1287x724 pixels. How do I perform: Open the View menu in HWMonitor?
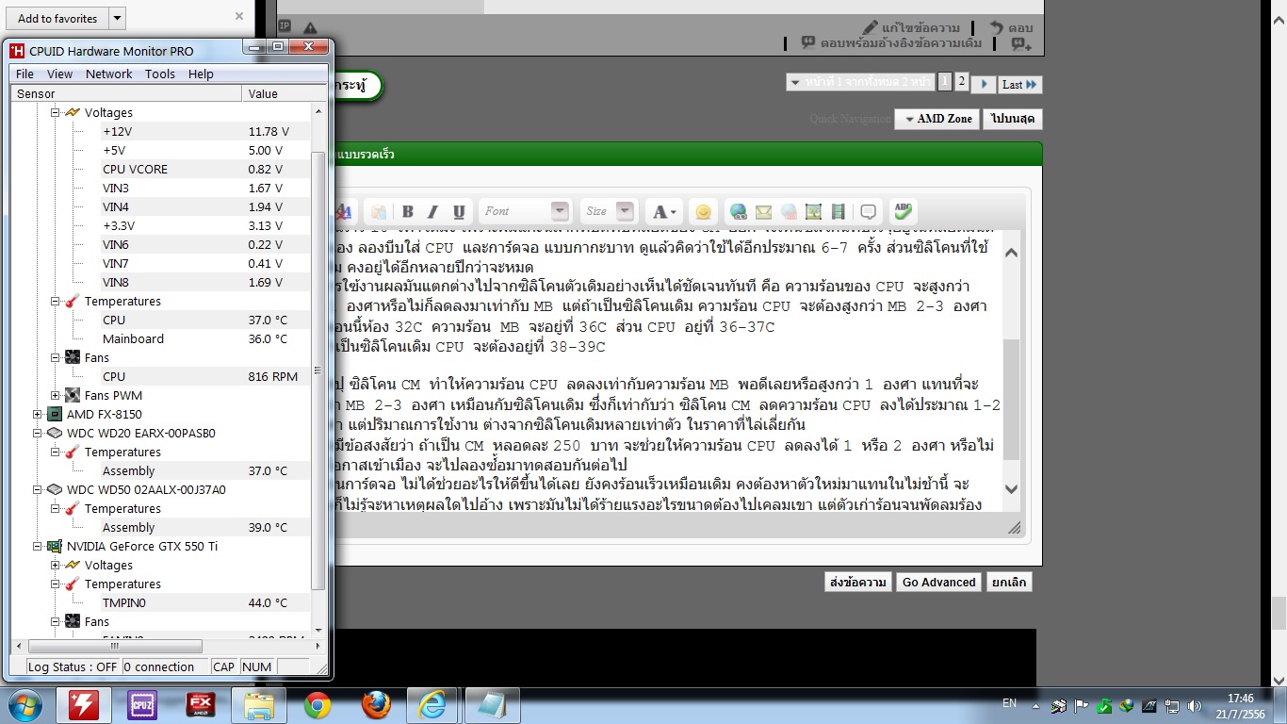tap(59, 74)
